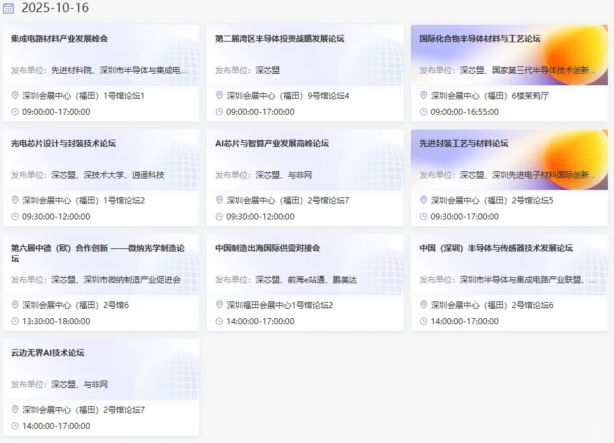Image resolution: width=614 pixels, height=443 pixels.
Task: Click the calendar icon beside date 2025-10-16
Action: click(9, 9)
